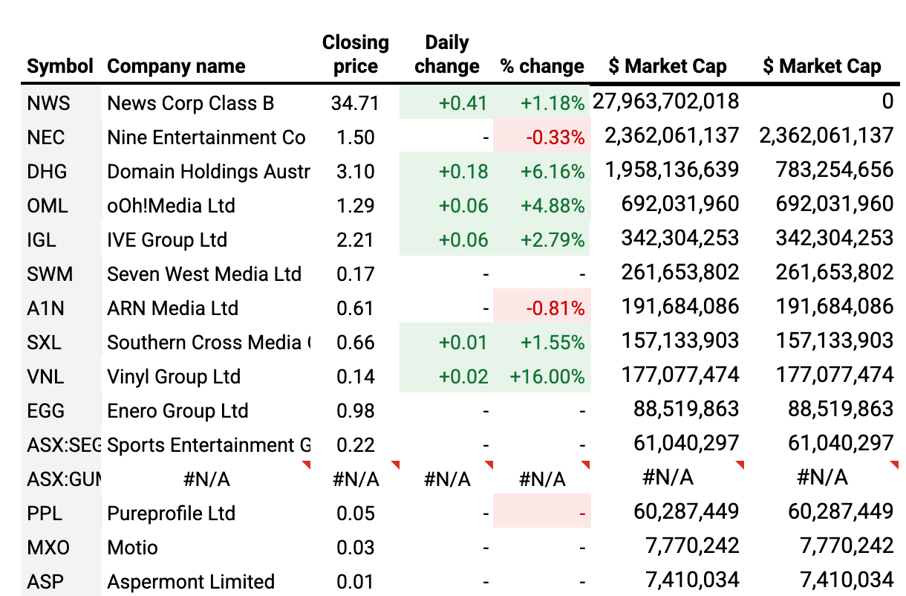
Task: Select the -0.33% change cell
Action: tap(541, 137)
